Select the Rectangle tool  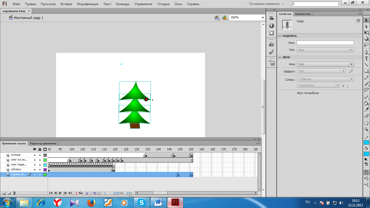pyautogui.click(x=366, y=71)
